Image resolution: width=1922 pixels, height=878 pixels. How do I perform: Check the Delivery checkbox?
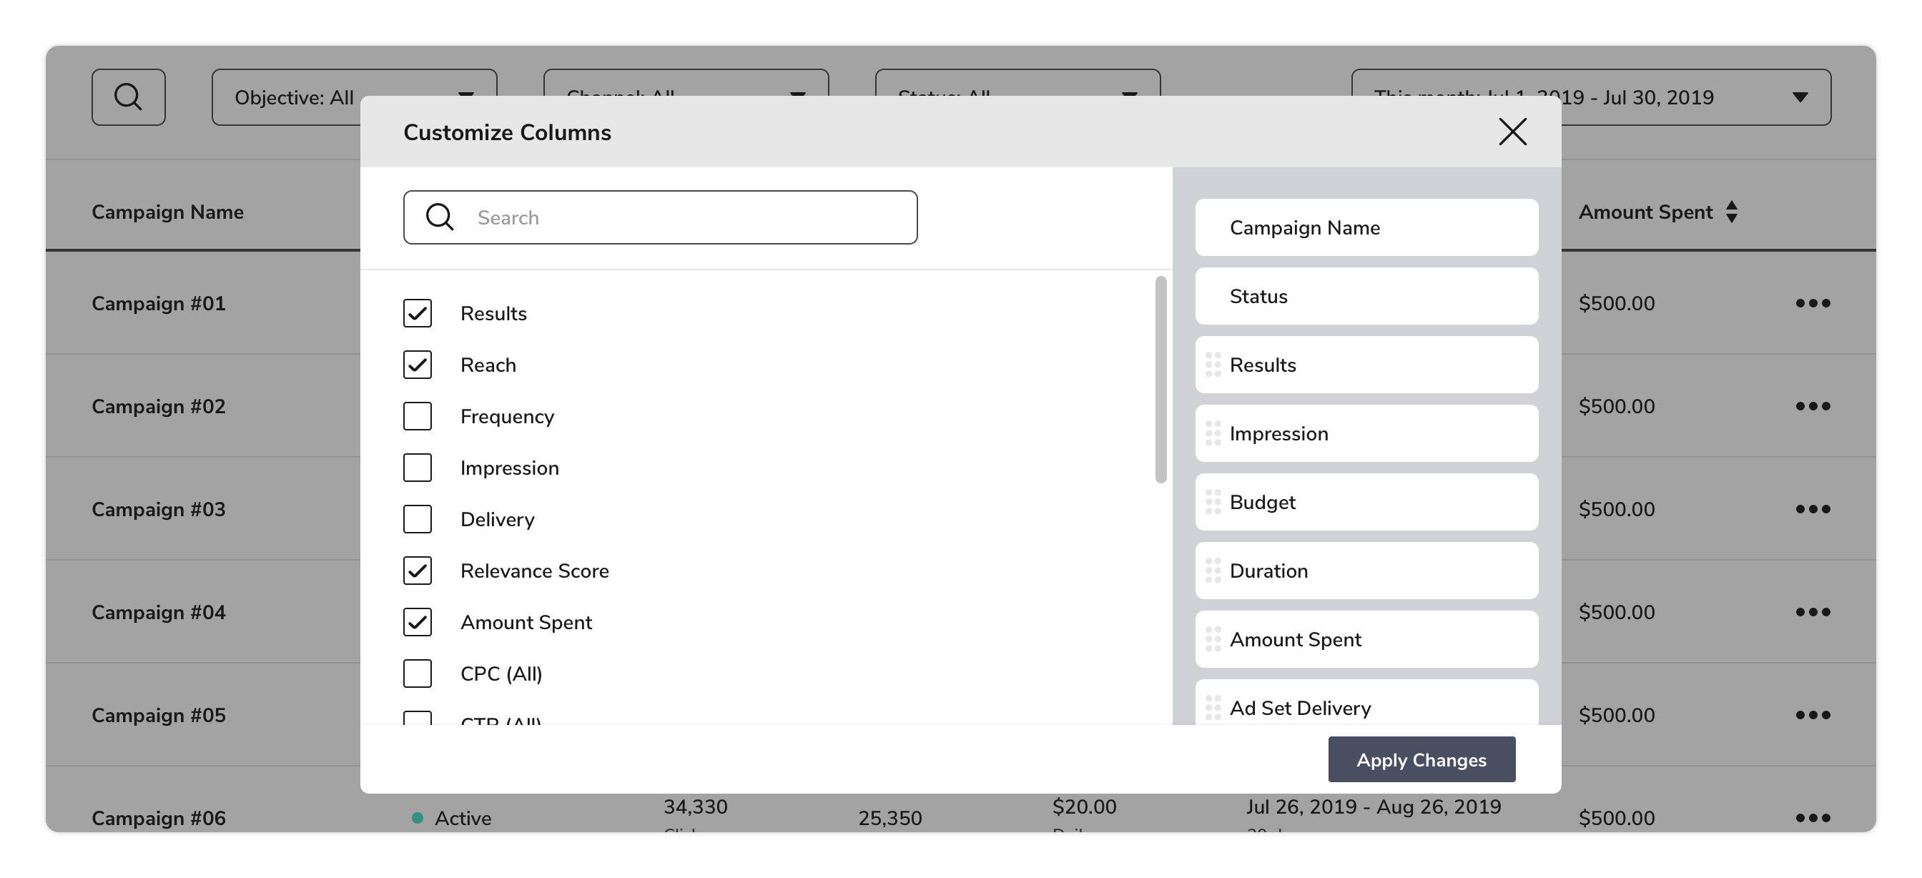click(417, 519)
